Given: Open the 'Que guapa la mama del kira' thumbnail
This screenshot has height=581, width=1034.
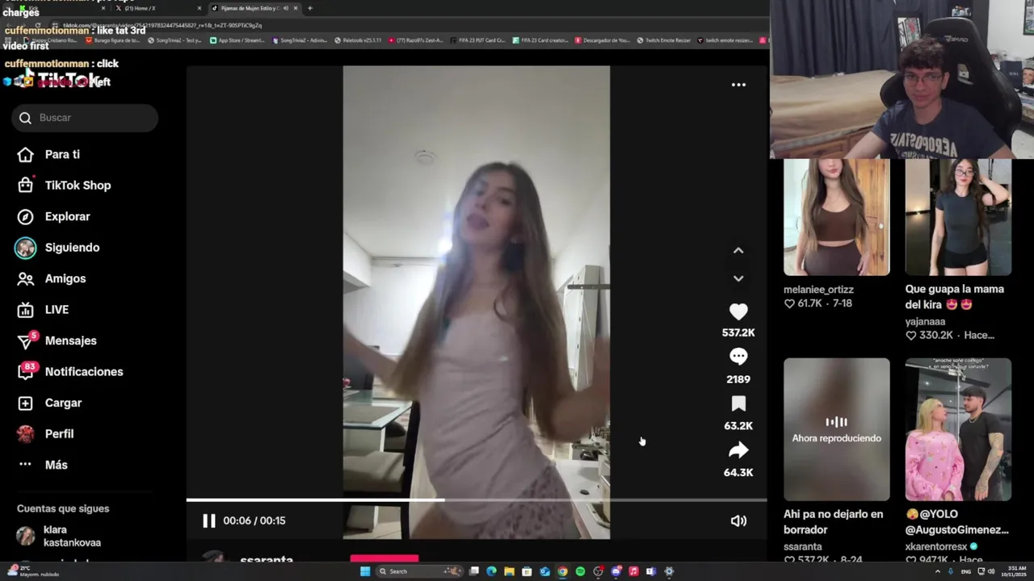Looking at the screenshot, I should pyautogui.click(x=958, y=217).
